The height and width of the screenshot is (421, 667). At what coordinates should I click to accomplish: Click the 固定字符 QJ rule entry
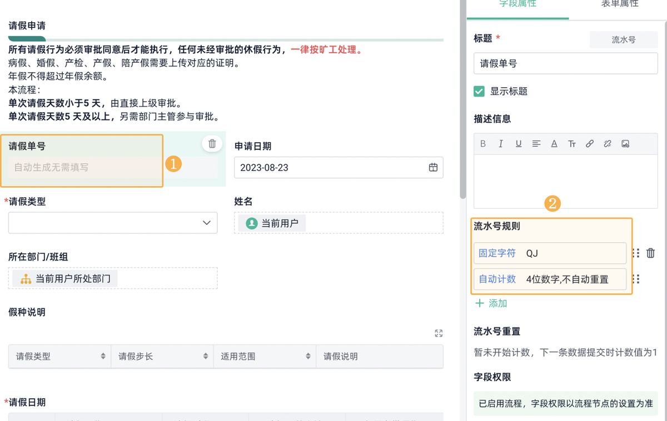click(x=550, y=253)
